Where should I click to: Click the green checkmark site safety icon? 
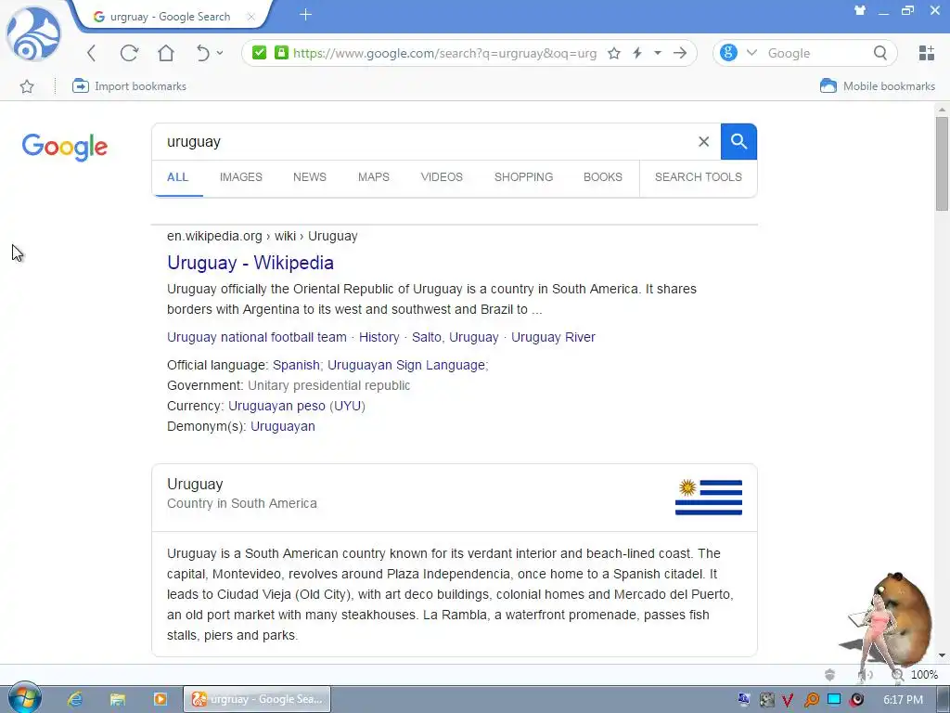260,53
